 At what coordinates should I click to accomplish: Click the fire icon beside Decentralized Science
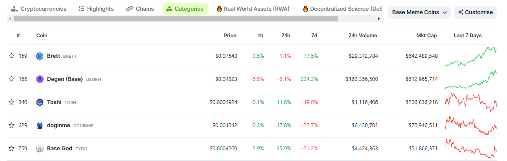click(x=306, y=9)
